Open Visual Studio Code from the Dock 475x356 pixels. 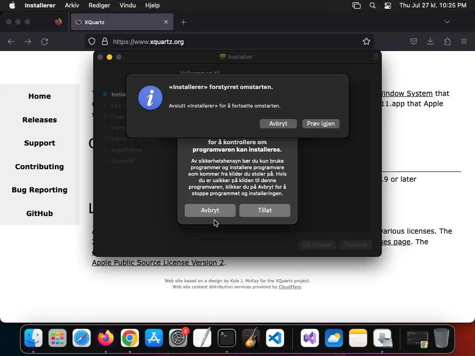point(275,338)
